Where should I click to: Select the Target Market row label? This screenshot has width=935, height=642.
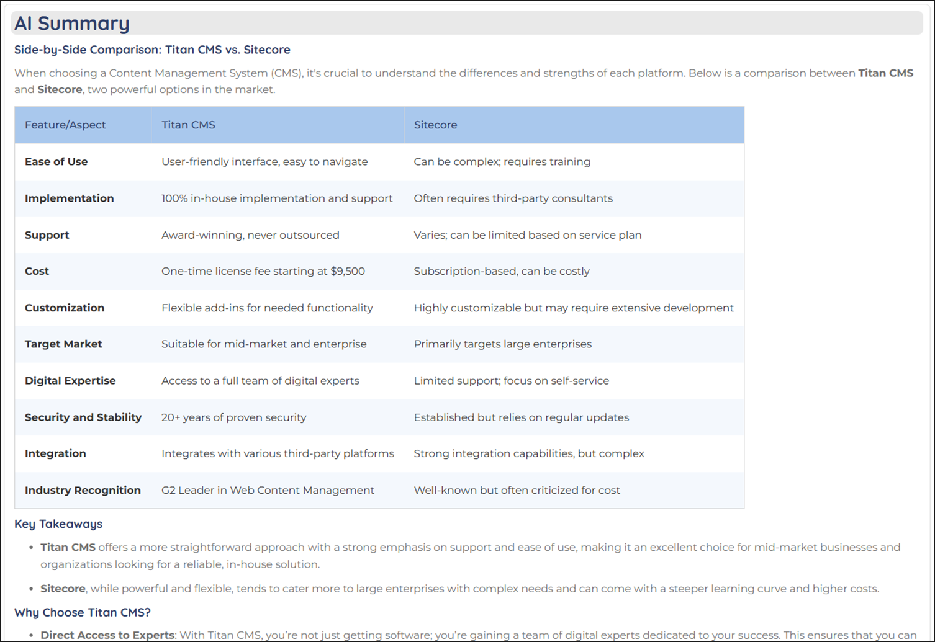[63, 344]
